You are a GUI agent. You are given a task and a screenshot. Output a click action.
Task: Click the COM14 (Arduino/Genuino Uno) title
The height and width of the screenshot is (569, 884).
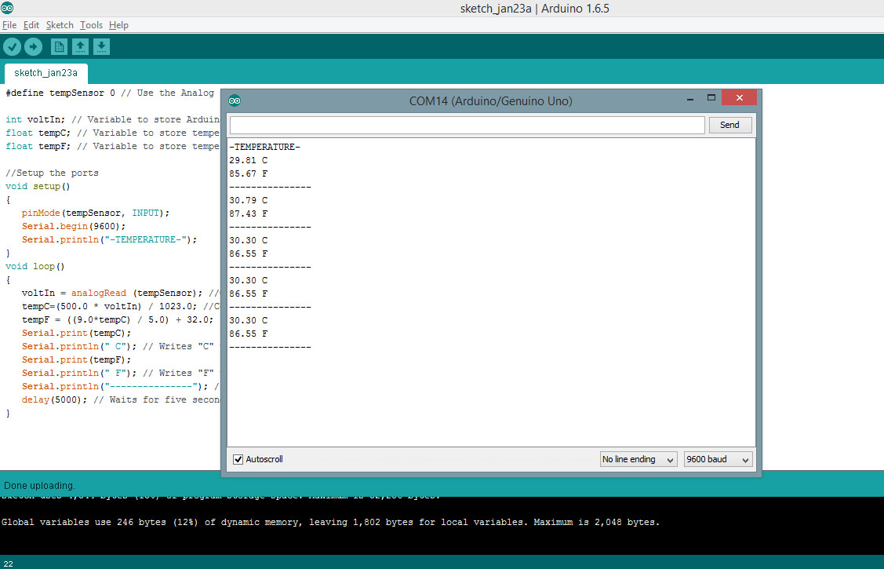click(x=490, y=101)
